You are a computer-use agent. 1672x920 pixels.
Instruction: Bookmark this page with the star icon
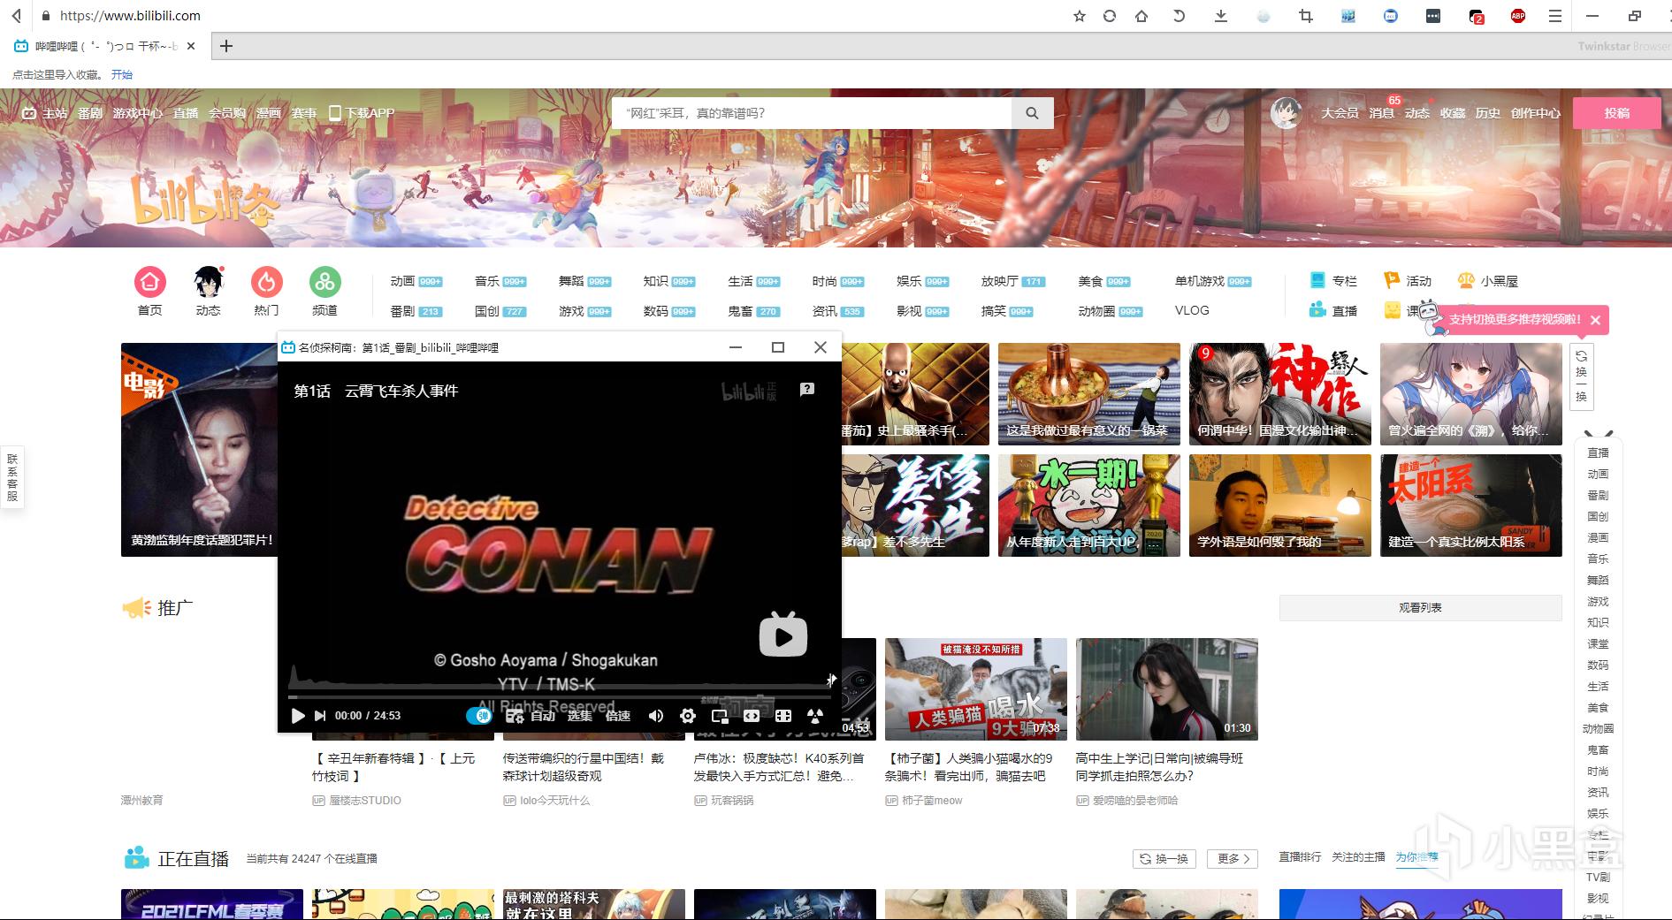(x=1080, y=16)
